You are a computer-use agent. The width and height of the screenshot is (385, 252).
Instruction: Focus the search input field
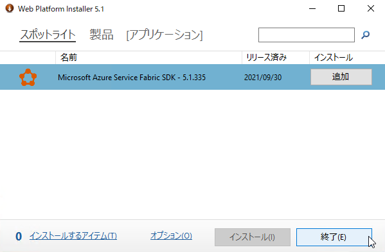click(307, 35)
